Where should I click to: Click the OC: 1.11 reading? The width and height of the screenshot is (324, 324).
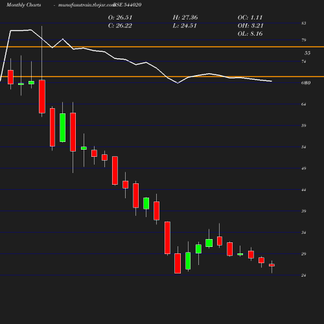coord(250,17)
